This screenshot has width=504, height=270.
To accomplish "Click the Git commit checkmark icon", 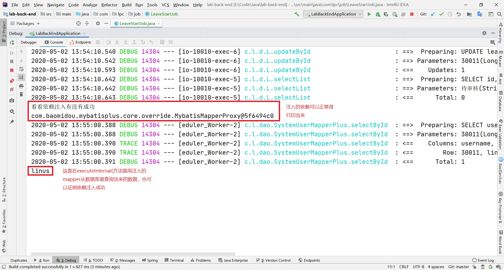I will [442, 14].
